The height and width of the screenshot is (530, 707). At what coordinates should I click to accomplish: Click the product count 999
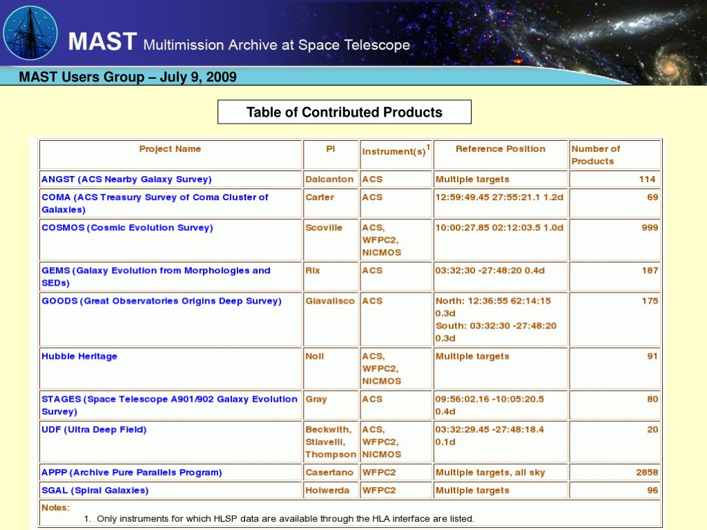[x=650, y=228]
